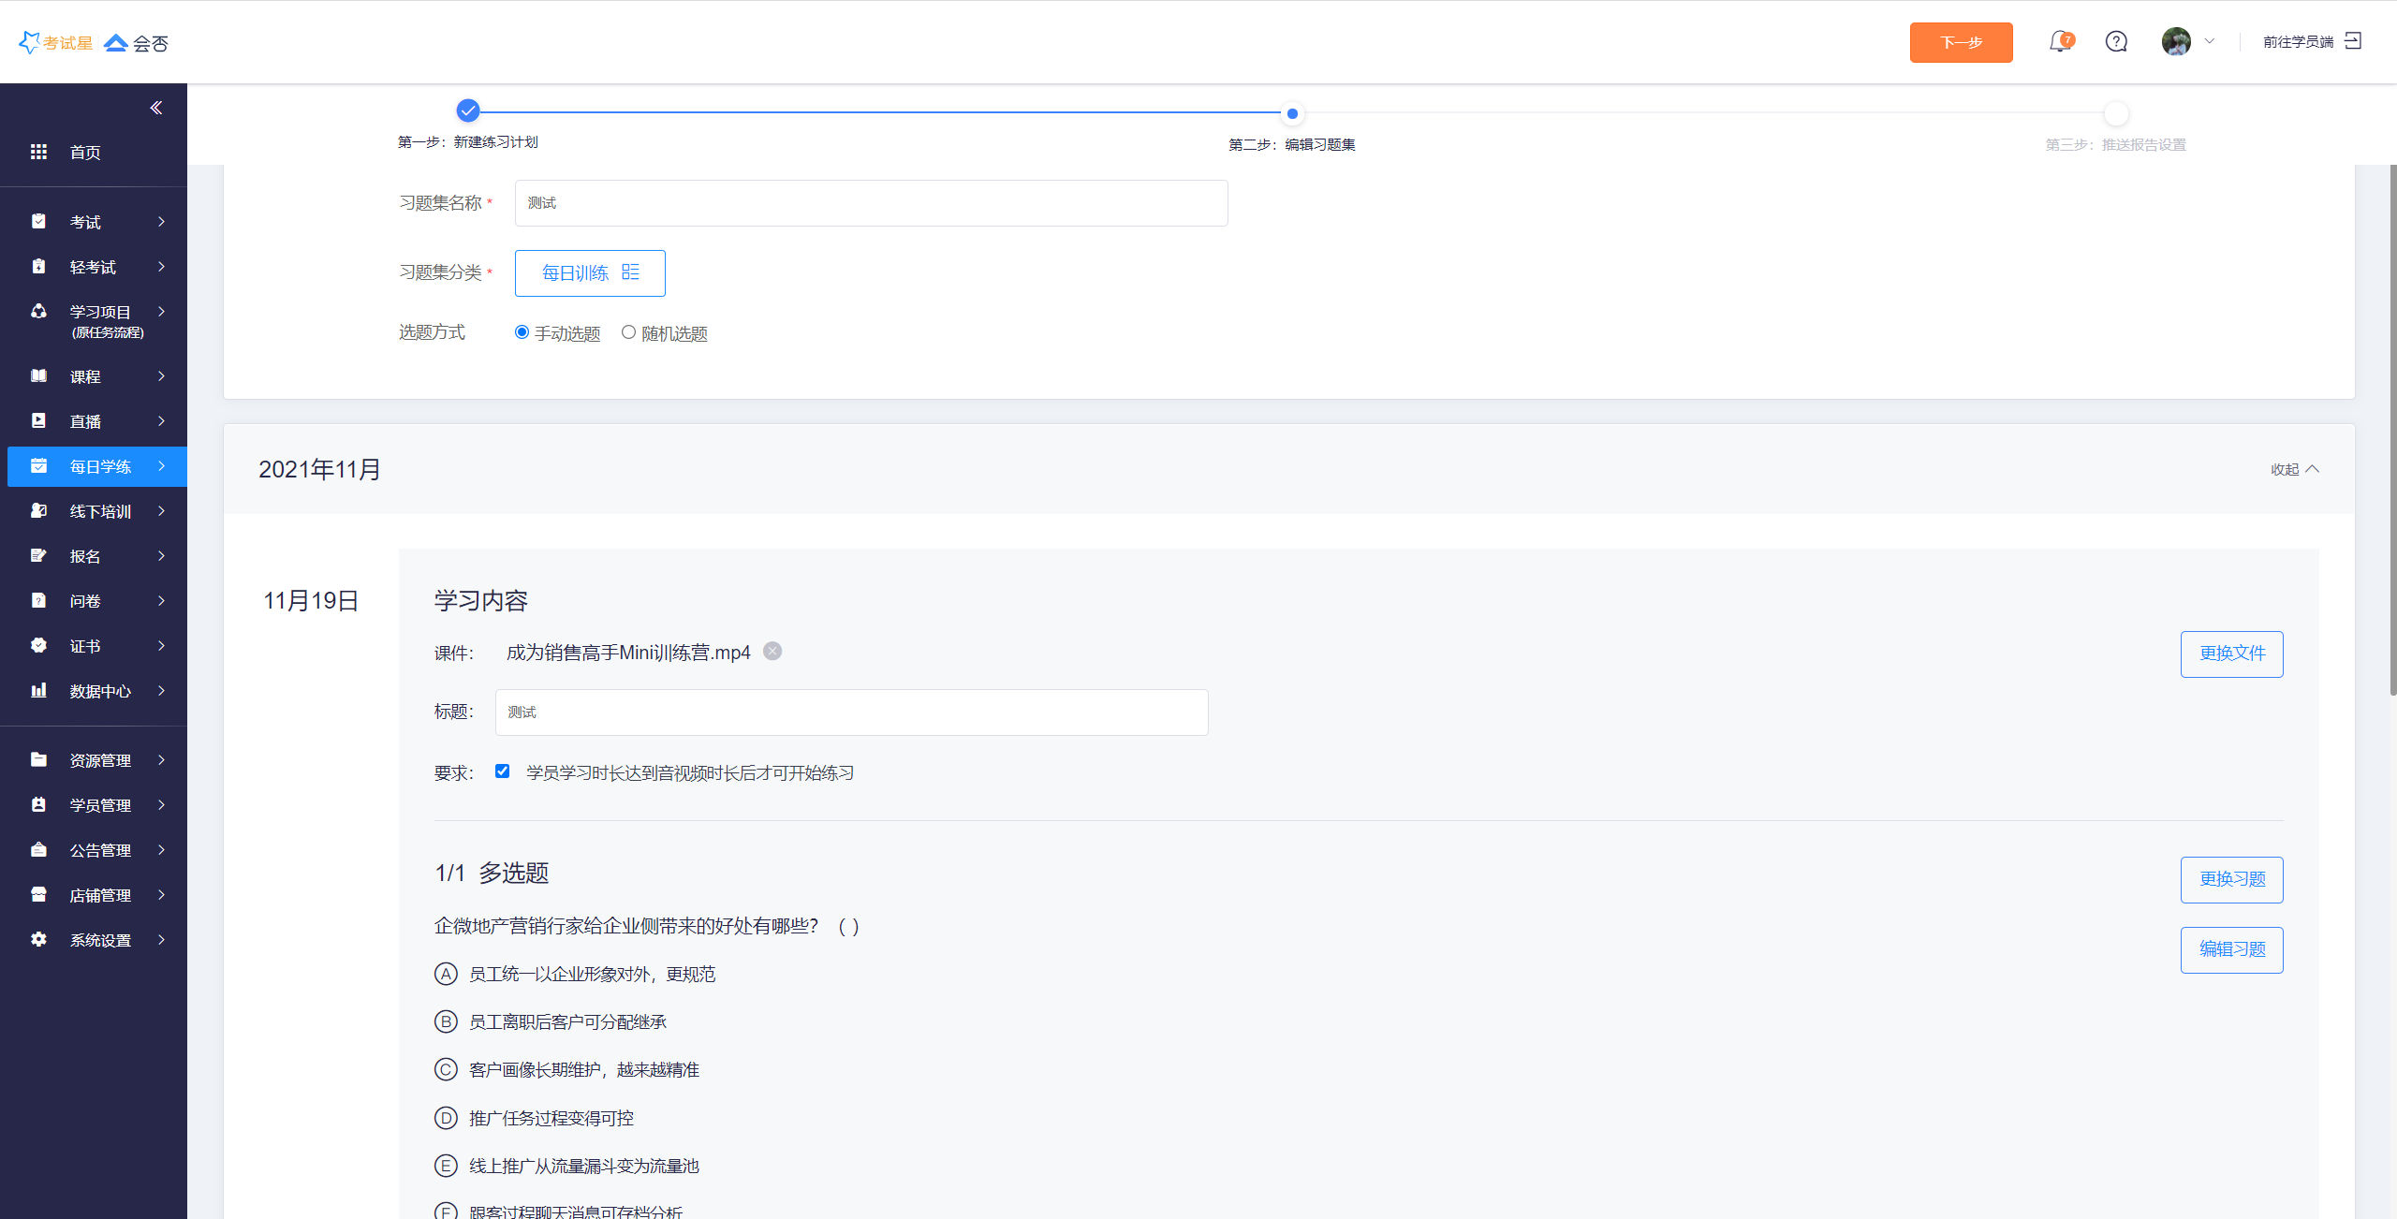Click the notification bell icon
Image resolution: width=2397 pixels, height=1219 pixels.
pyautogui.click(x=2059, y=42)
